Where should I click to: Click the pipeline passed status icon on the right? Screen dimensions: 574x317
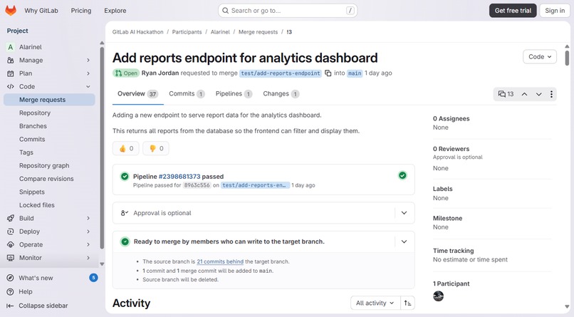tap(402, 176)
